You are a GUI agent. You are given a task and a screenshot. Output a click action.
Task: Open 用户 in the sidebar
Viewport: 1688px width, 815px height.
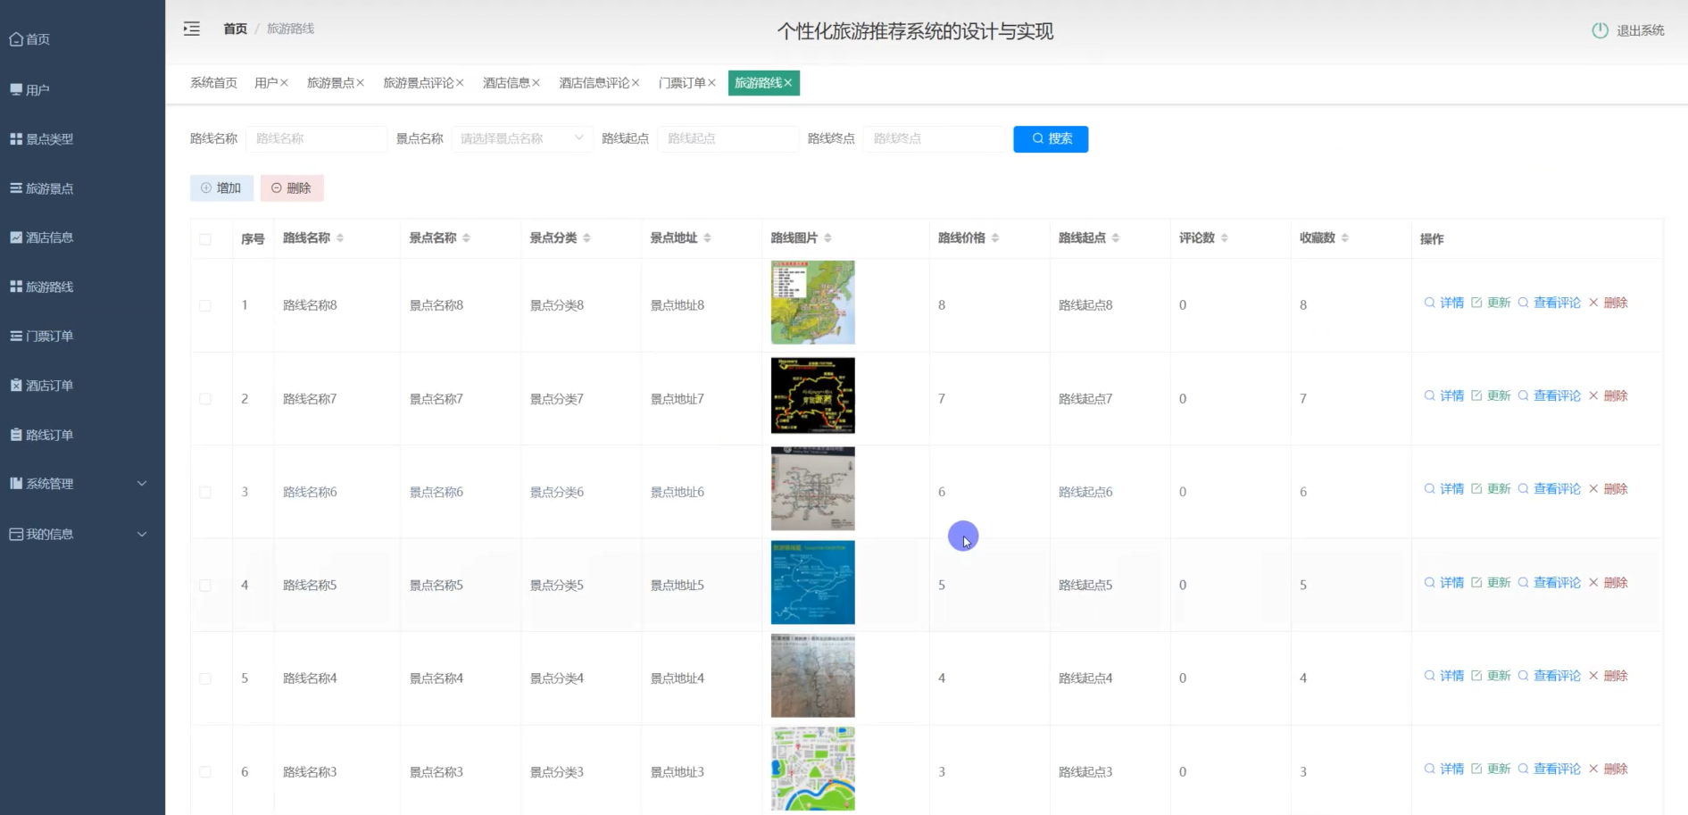pos(29,90)
